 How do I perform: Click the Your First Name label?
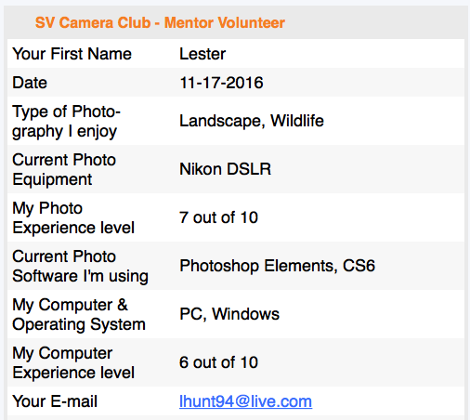(72, 54)
